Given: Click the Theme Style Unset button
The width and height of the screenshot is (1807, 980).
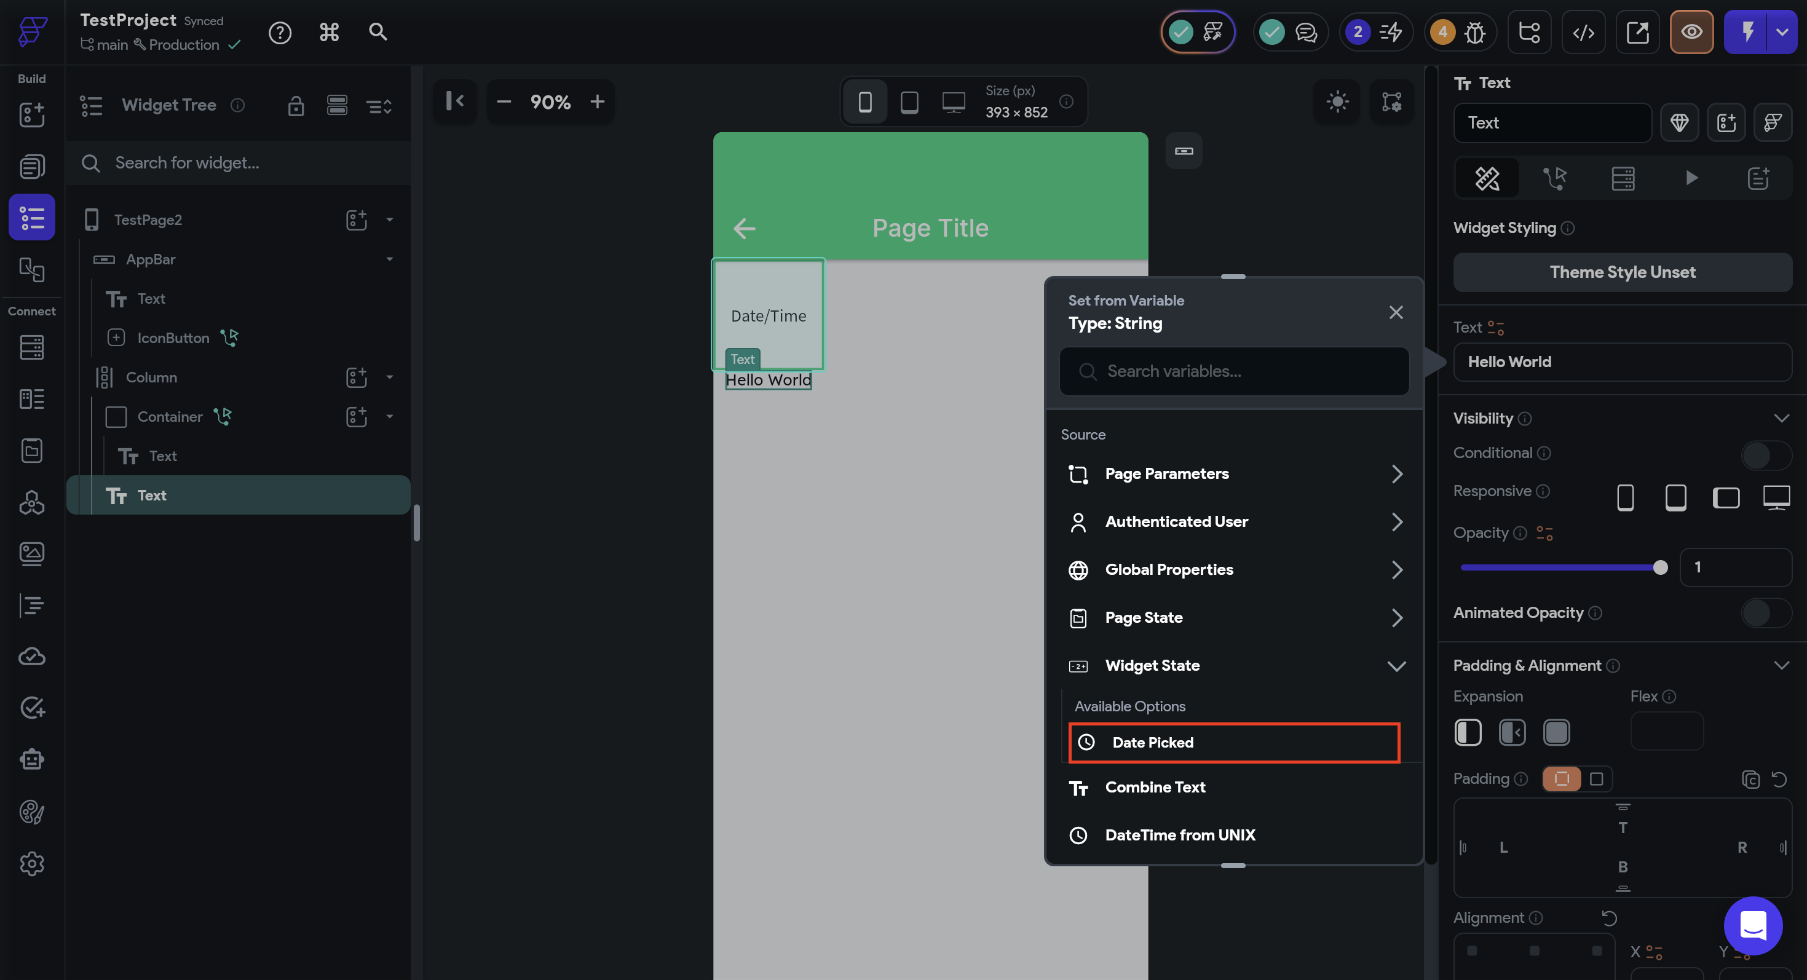Looking at the screenshot, I should click(1622, 272).
